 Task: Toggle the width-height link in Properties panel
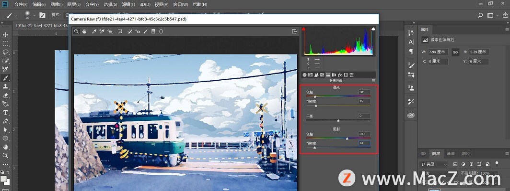click(x=455, y=52)
